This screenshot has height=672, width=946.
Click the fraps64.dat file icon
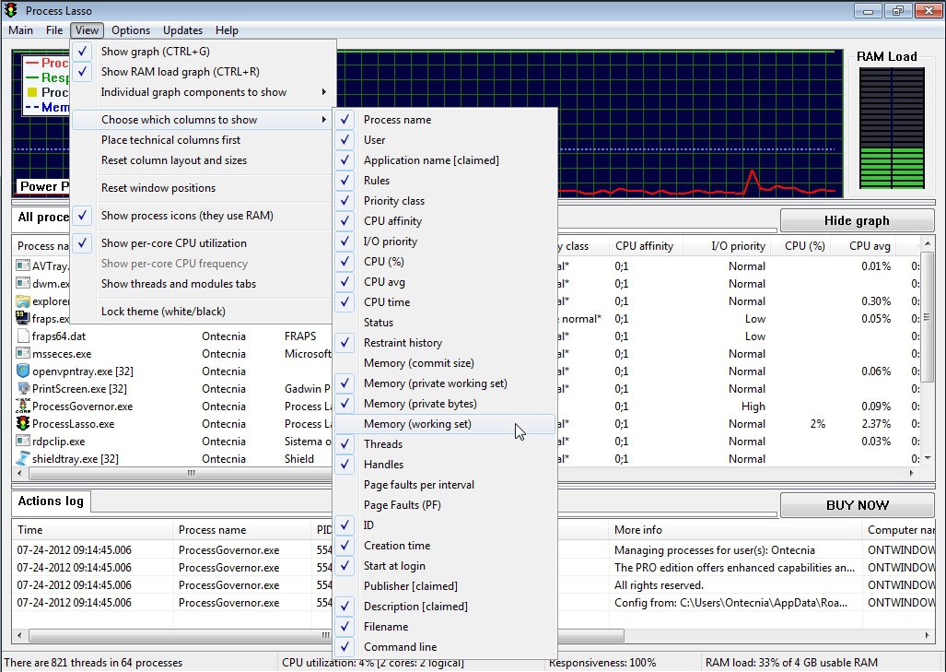tap(23, 336)
